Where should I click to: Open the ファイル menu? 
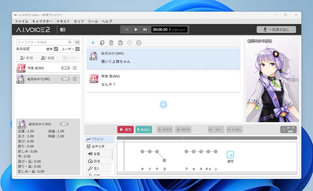[x=22, y=21]
